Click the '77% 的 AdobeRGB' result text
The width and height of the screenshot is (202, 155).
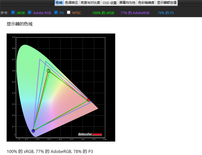point(135,13)
